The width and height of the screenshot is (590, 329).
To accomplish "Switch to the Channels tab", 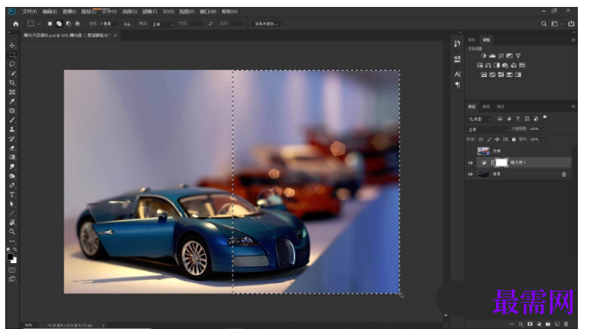I will click(486, 106).
